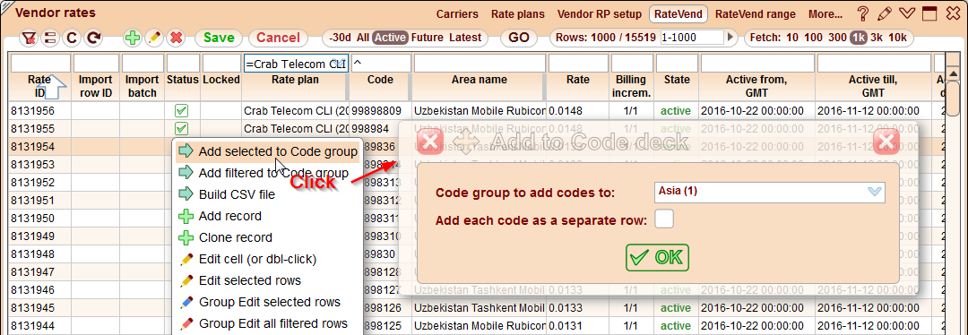Click the red Cancel button
This screenshot has width=968, height=335.
pos(279,38)
